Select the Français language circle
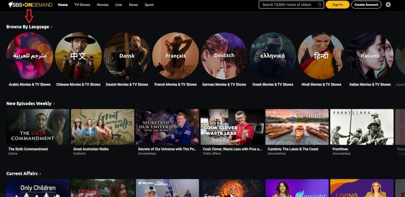The height and width of the screenshot is (197, 405). click(x=176, y=55)
